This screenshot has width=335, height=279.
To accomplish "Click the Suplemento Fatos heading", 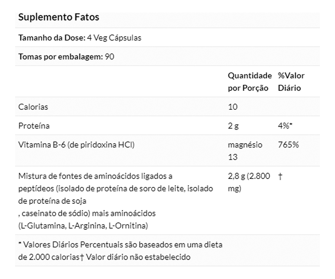I will [59, 17].
